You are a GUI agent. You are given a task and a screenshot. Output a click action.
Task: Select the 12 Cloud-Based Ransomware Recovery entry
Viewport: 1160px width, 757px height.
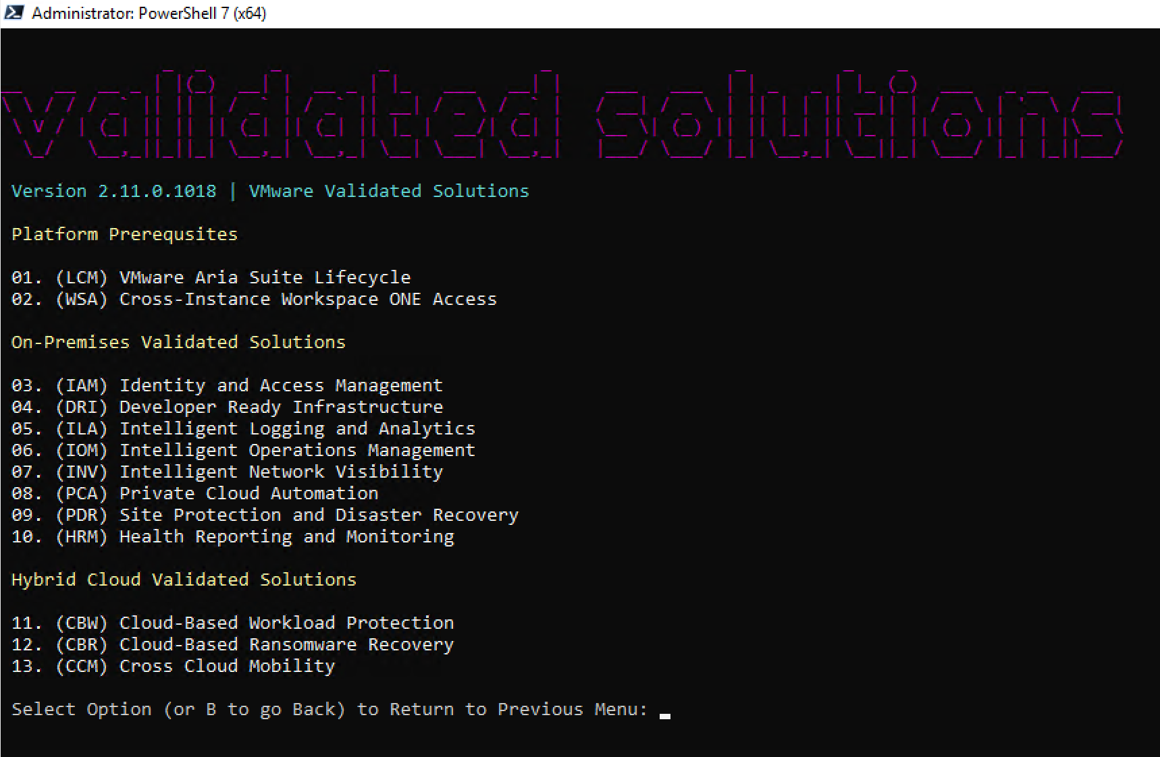coord(232,645)
